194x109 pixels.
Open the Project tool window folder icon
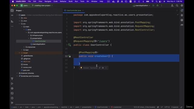tap(12, 11)
